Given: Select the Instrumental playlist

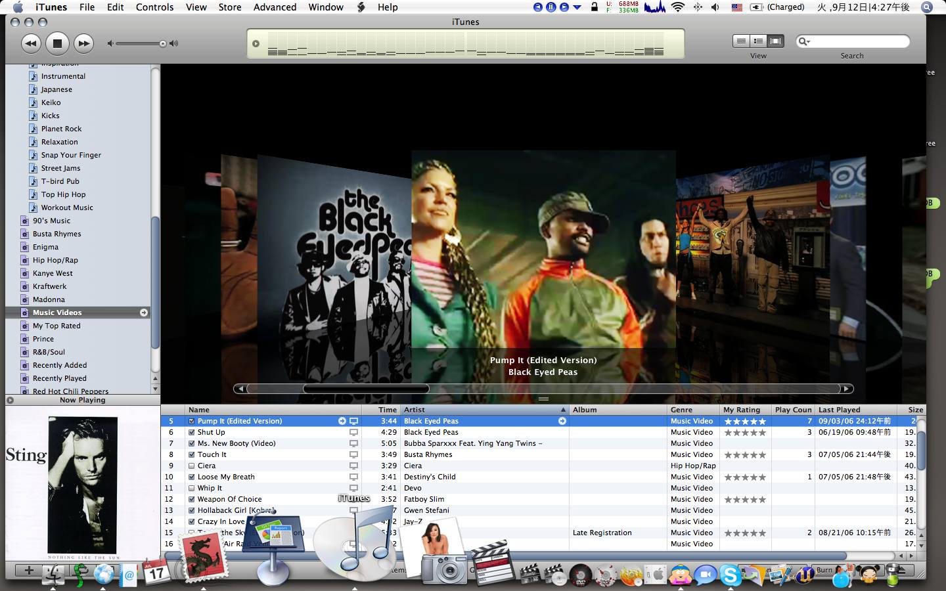Looking at the screenshot, I should (x=63, y=76).
